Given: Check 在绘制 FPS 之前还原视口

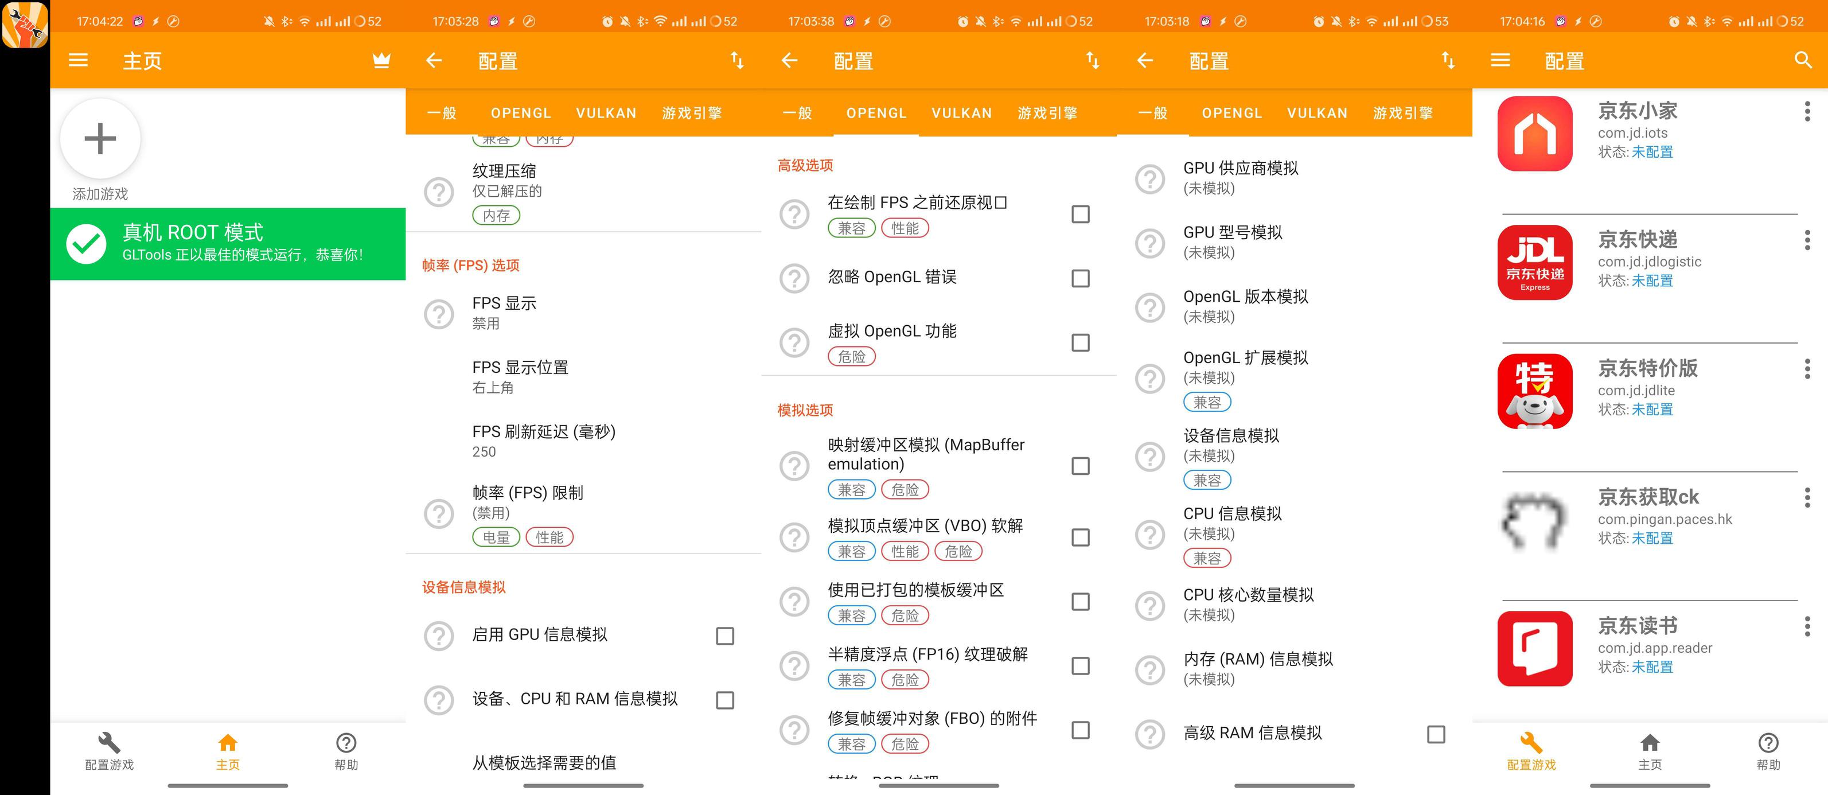Looking at the screenshot, I should (1080, 215).
